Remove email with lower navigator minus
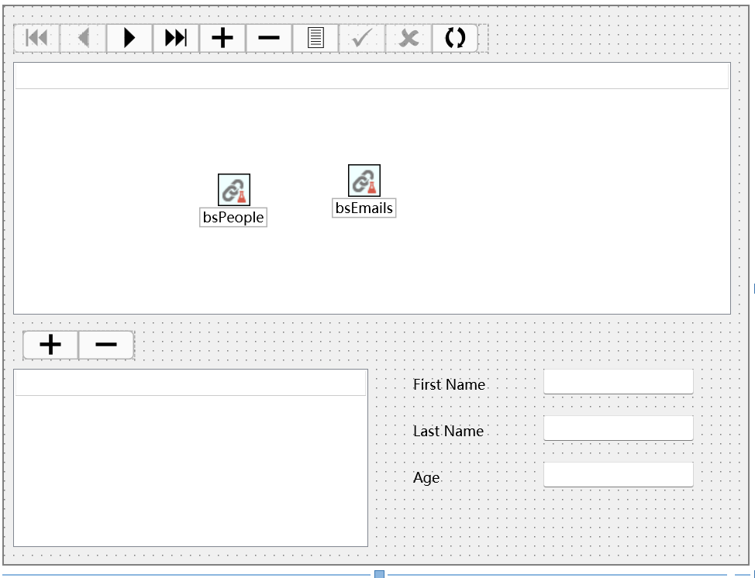This screenshot has height=578, width=755. click(x=106, y=345)
